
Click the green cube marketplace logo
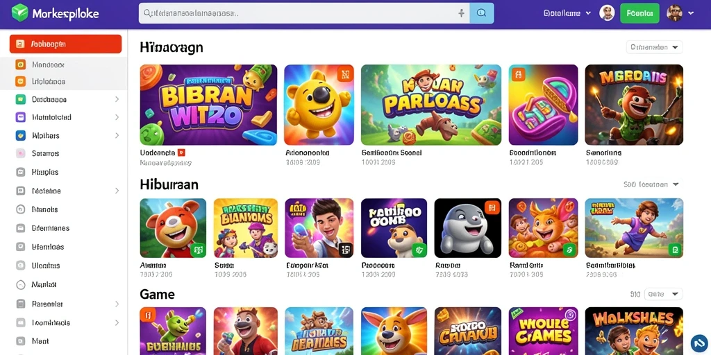(x=19, y=13)
